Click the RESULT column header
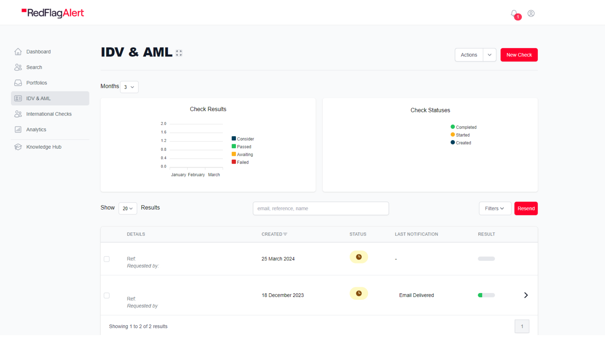The image size is (605, 340). point(486,234)
